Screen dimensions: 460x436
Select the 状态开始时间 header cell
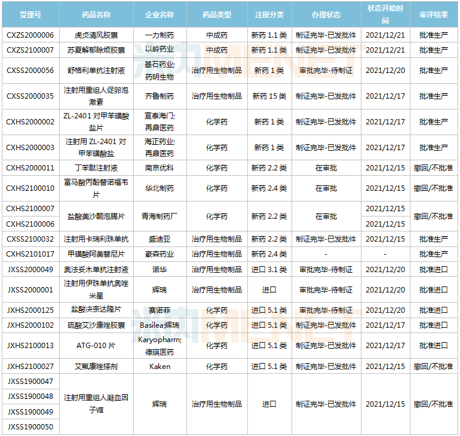coord(385,14)
